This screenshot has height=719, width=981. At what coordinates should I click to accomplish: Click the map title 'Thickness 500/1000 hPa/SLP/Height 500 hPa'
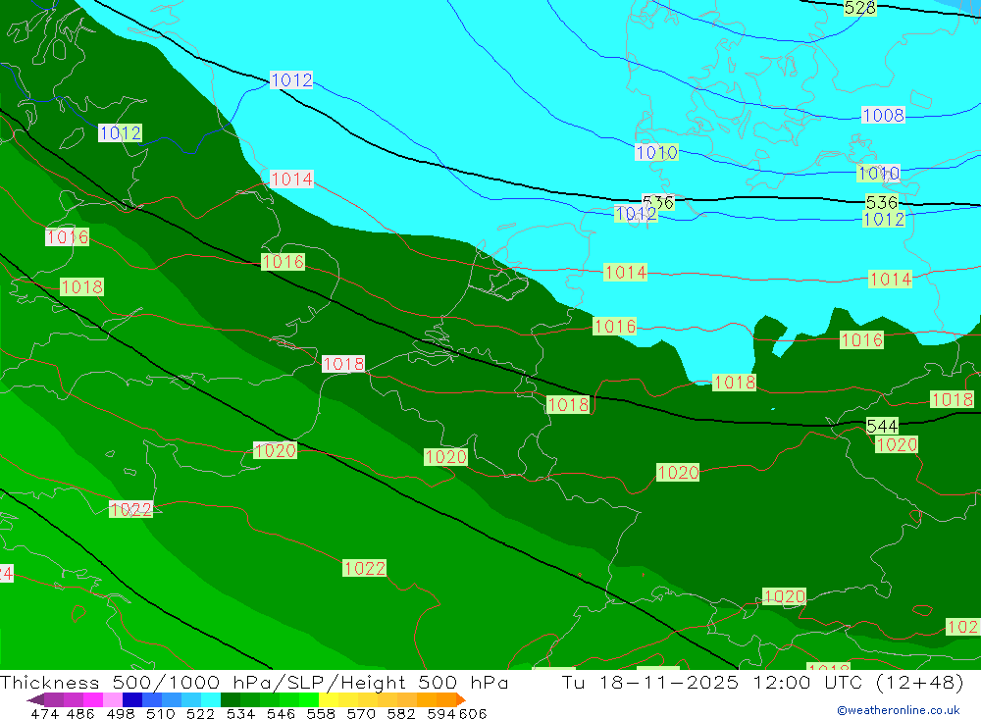[254, 682]
